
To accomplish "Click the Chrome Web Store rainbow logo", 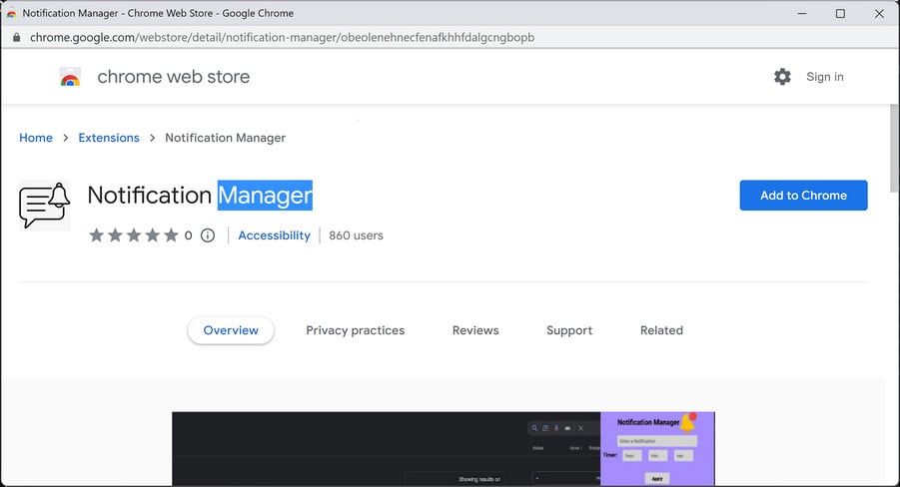I will [x=70, y=77].
